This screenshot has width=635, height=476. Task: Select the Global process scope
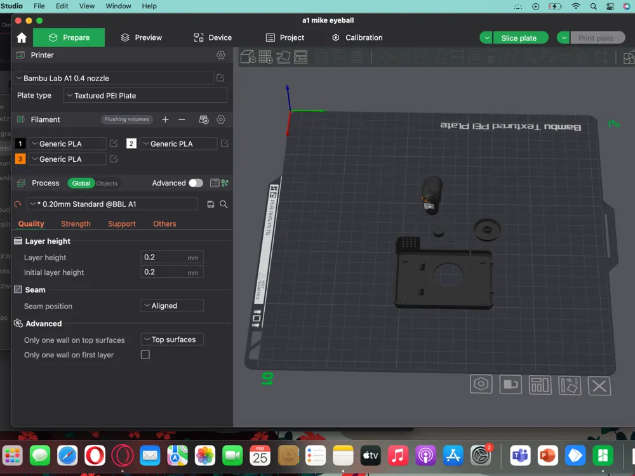coord(81,183)
